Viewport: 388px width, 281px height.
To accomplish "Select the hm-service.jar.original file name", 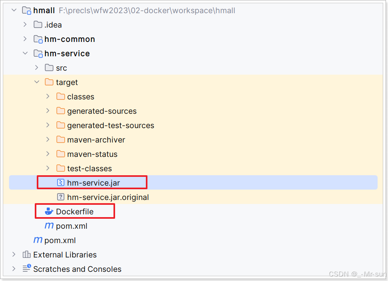I will [x=108, y=197].
